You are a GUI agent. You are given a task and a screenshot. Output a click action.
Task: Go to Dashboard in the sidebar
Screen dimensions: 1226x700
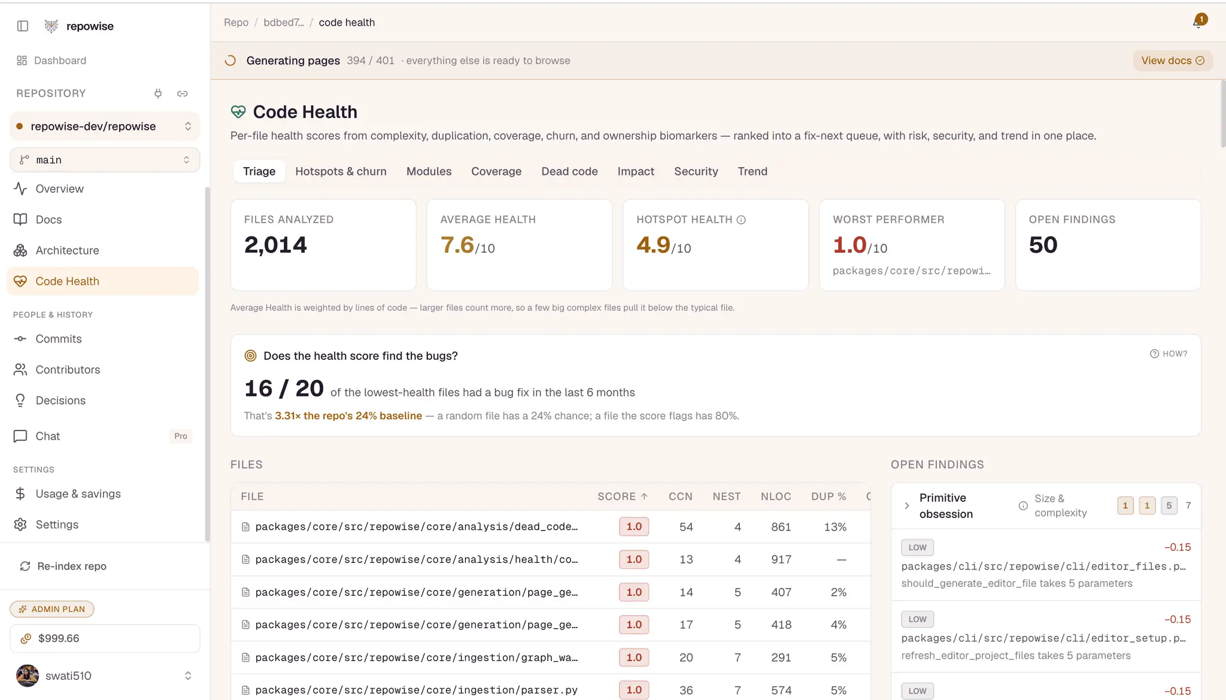click(60, 60)
